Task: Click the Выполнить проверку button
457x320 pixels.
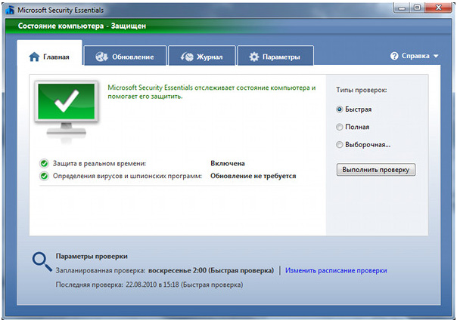Action: pyautogui.click(x=376, y=170)
